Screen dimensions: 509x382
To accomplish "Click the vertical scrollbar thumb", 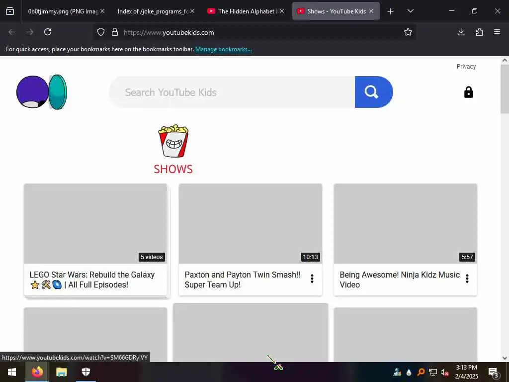I will tap(505, 89).
